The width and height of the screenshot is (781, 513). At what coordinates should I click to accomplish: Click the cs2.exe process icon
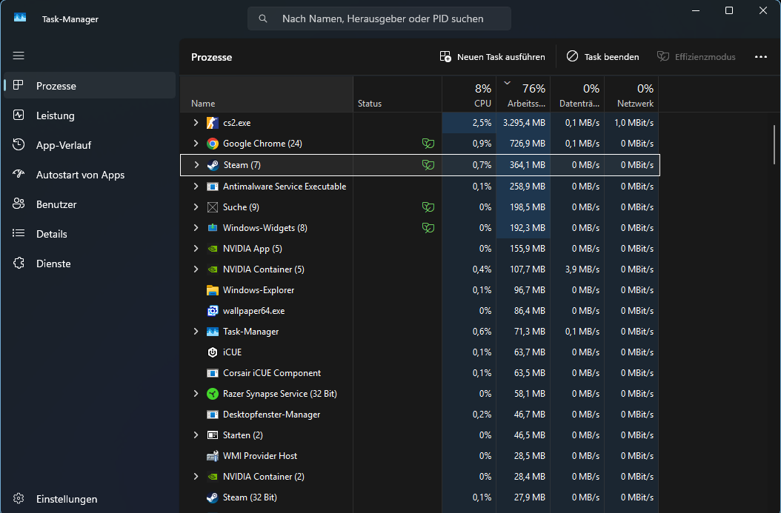[x=213, y=123]
